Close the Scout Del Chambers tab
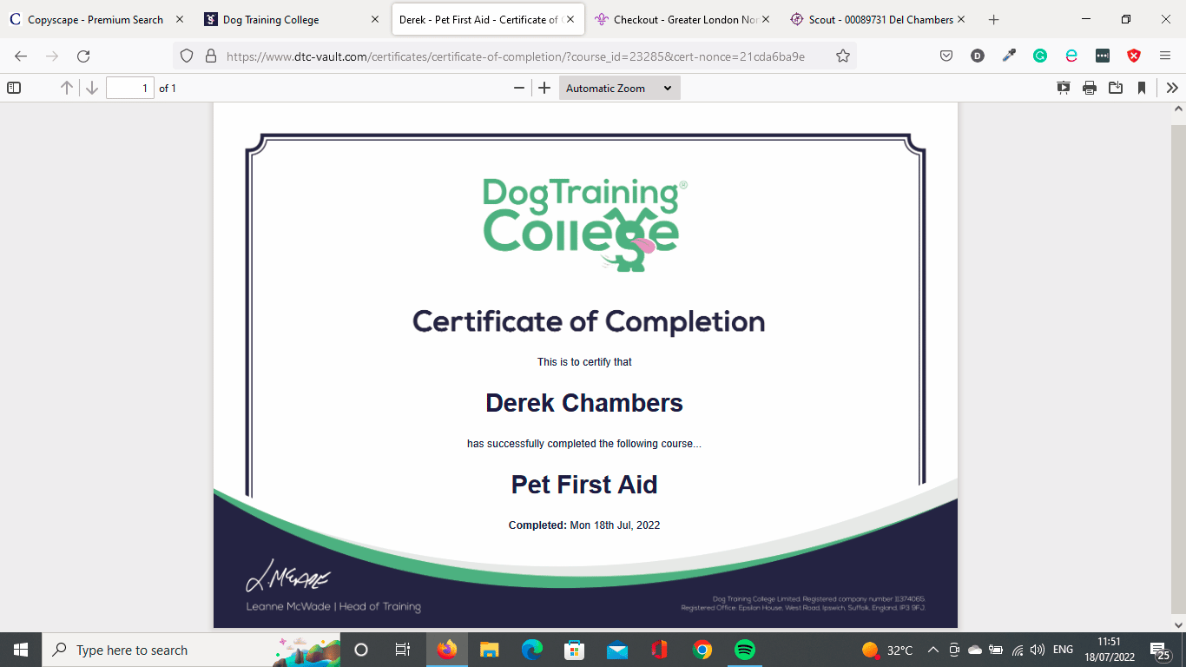 click(x=961, y=19)
